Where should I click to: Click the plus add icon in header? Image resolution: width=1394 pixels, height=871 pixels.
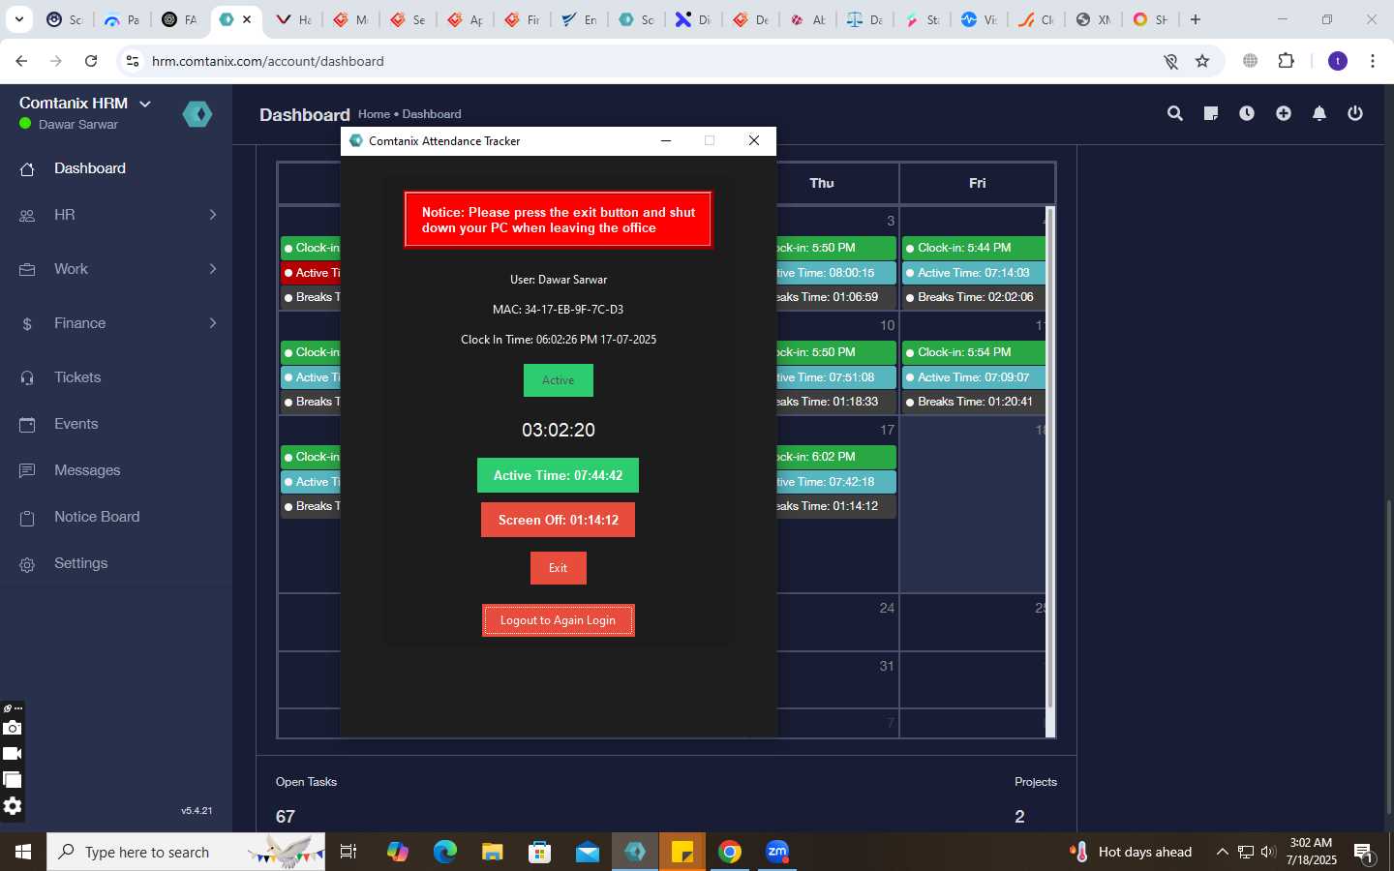click(x=1284, y=113)
